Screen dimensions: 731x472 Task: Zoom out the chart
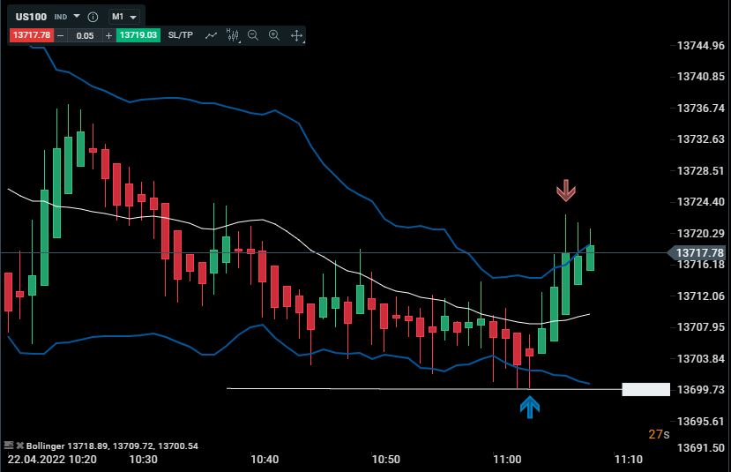253,35
